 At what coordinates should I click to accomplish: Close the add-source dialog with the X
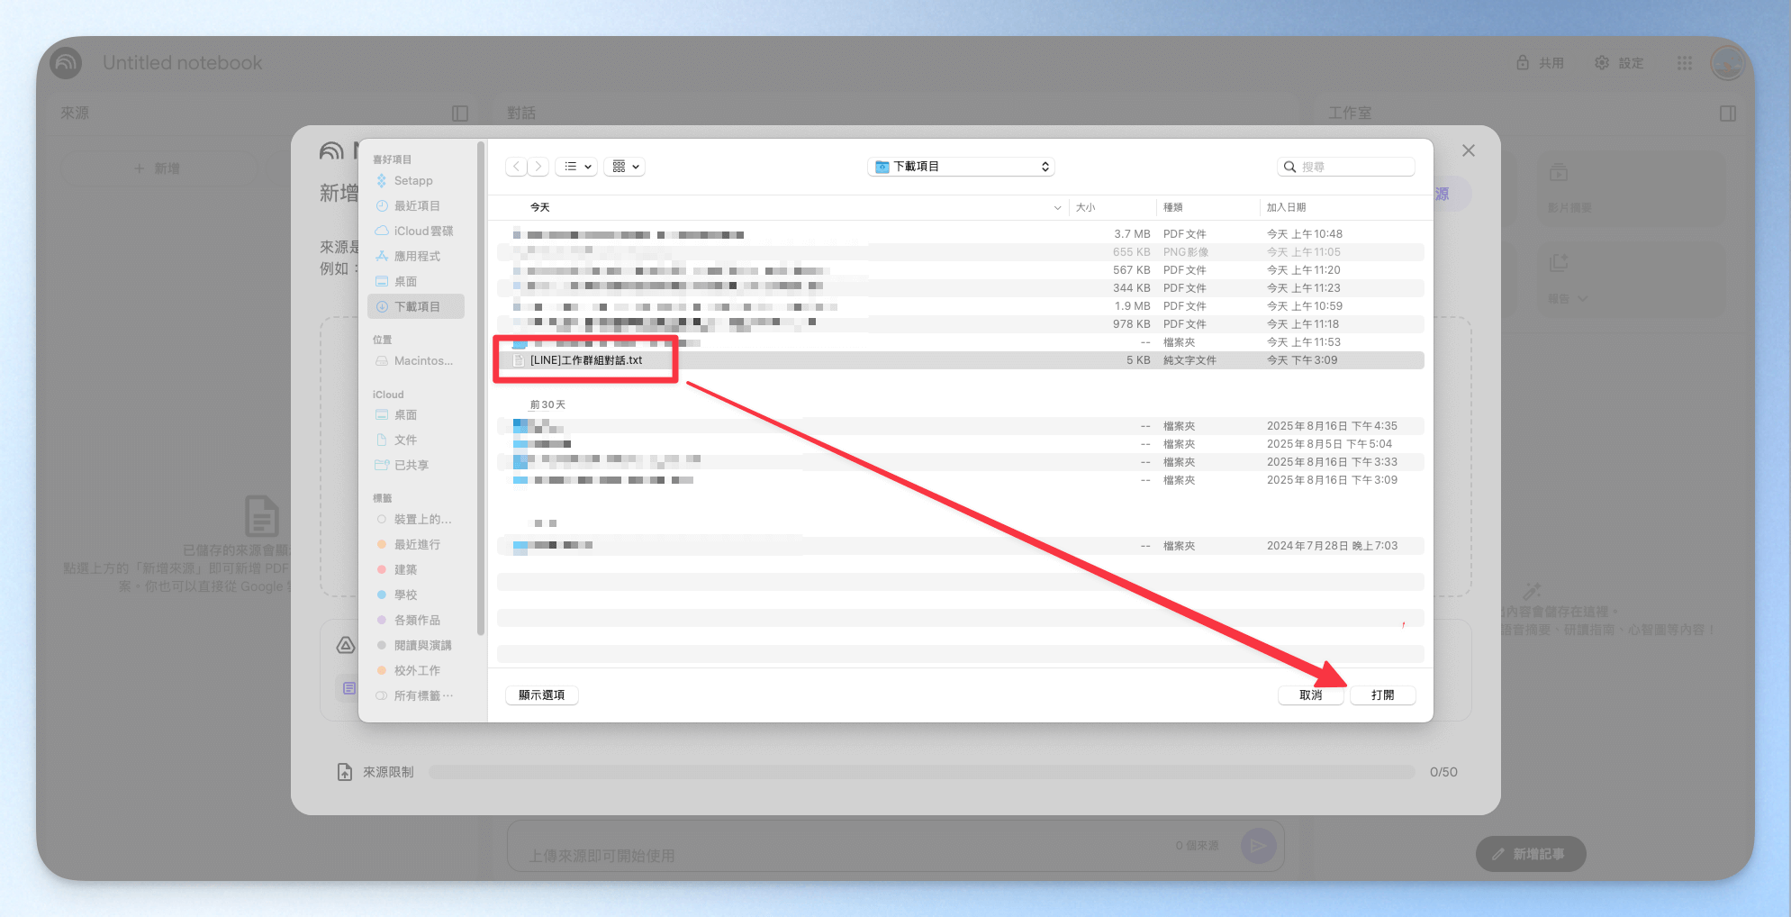1469,150
